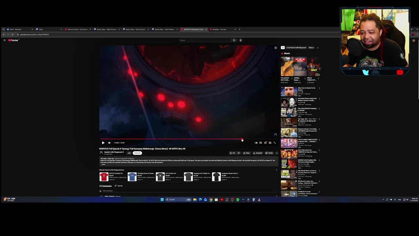This screenshot has width=419, height=236.
Task: Play the paused YouTube video
Action: [x=103, y=143]
